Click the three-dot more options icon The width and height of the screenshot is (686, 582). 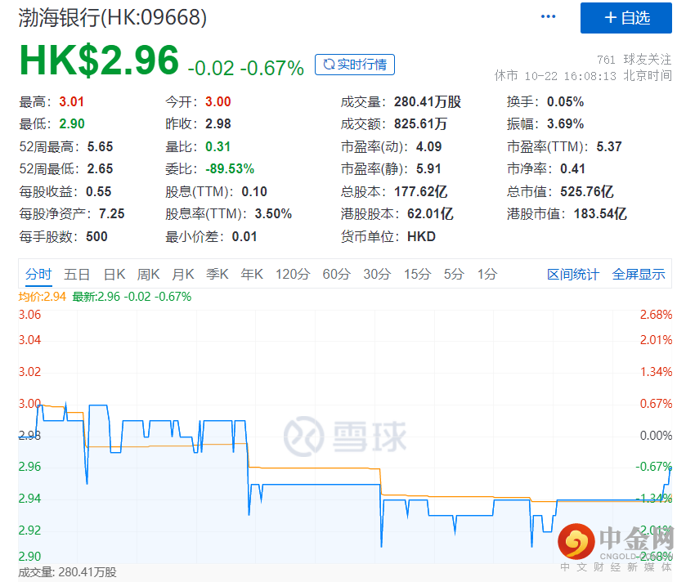coord(549,17)
